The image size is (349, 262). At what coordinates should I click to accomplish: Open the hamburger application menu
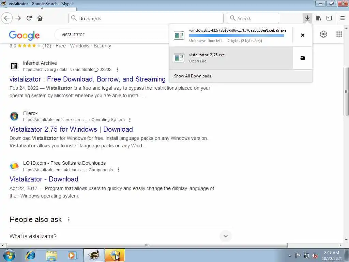click(343, 18)
